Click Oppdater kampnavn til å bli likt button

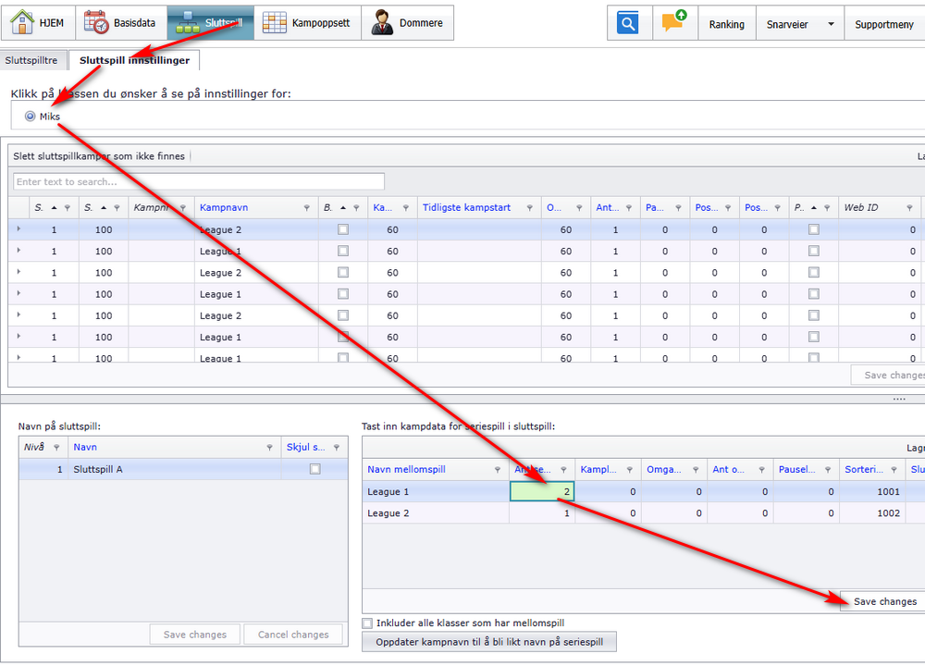[x=489, y=642]
